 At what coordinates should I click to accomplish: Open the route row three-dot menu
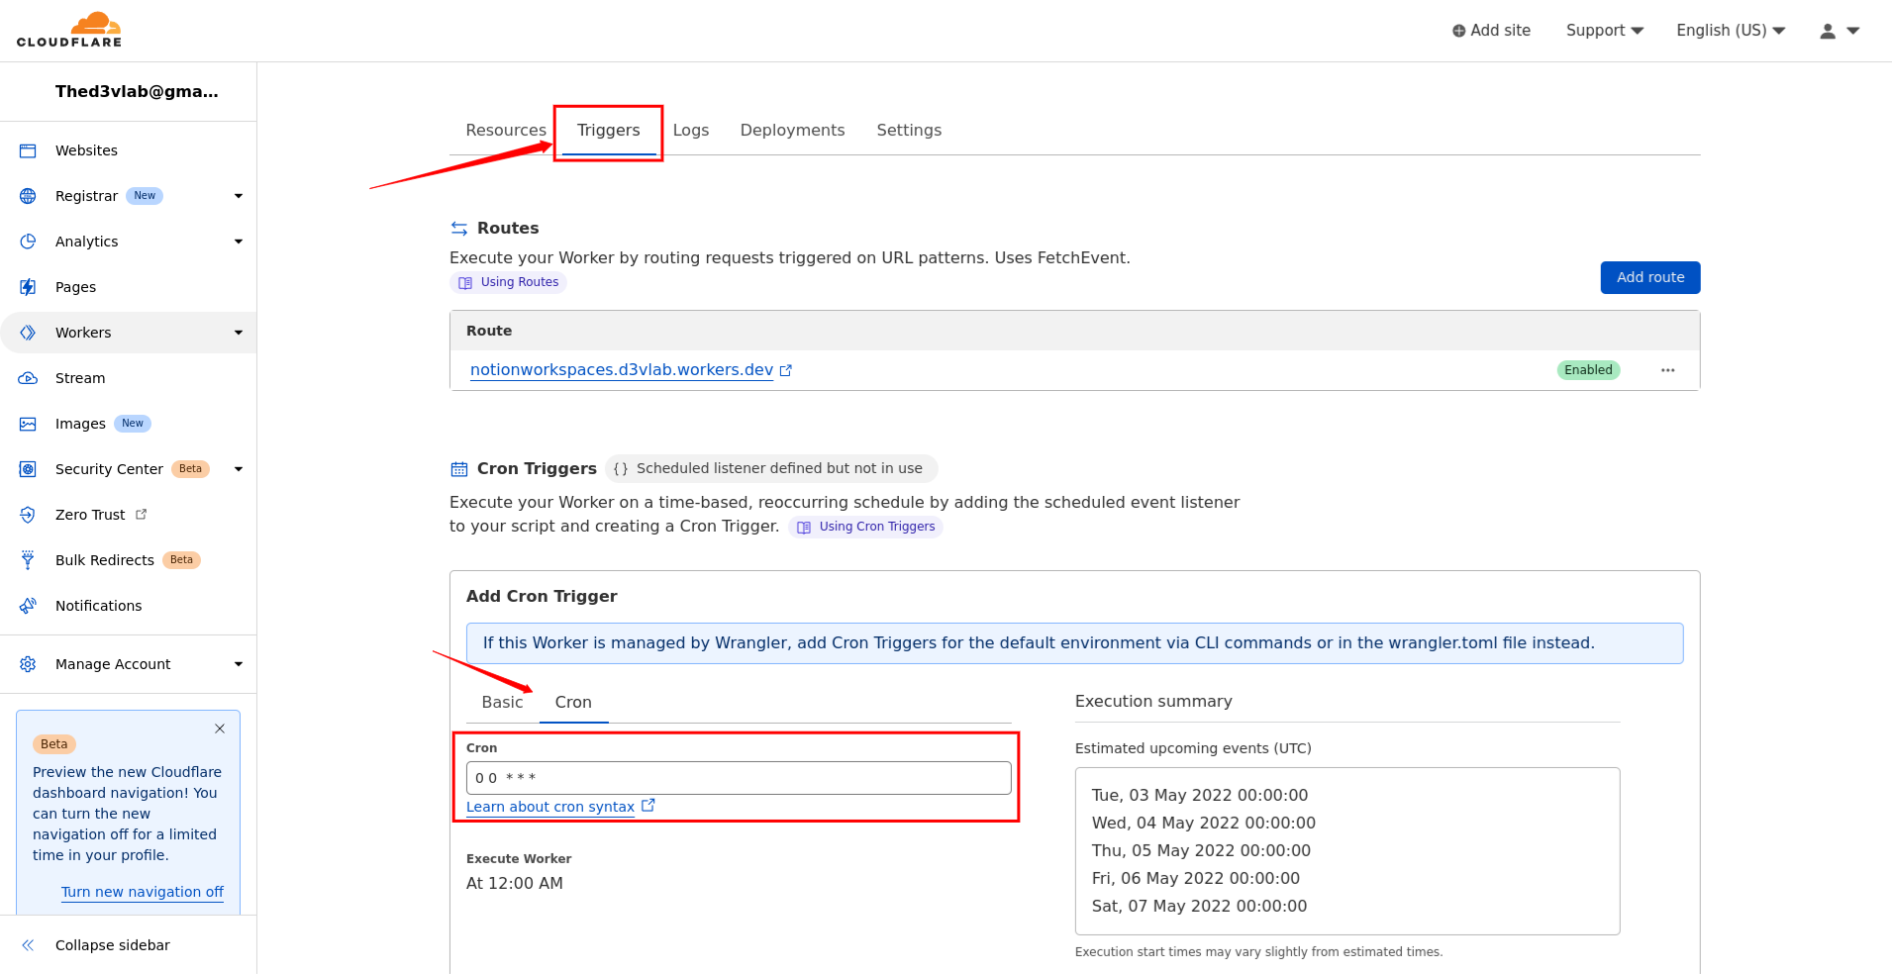click(1668, 370)
